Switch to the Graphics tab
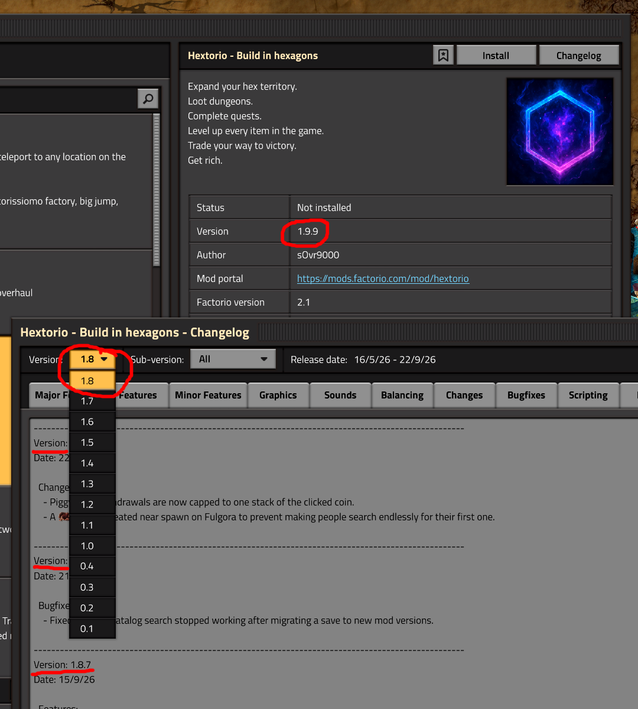The image size is (638, 709). tap(278, 395)
